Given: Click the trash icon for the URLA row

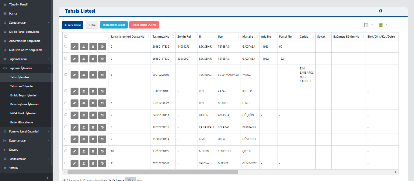Looking at the screenshot, I should point(93,139).
